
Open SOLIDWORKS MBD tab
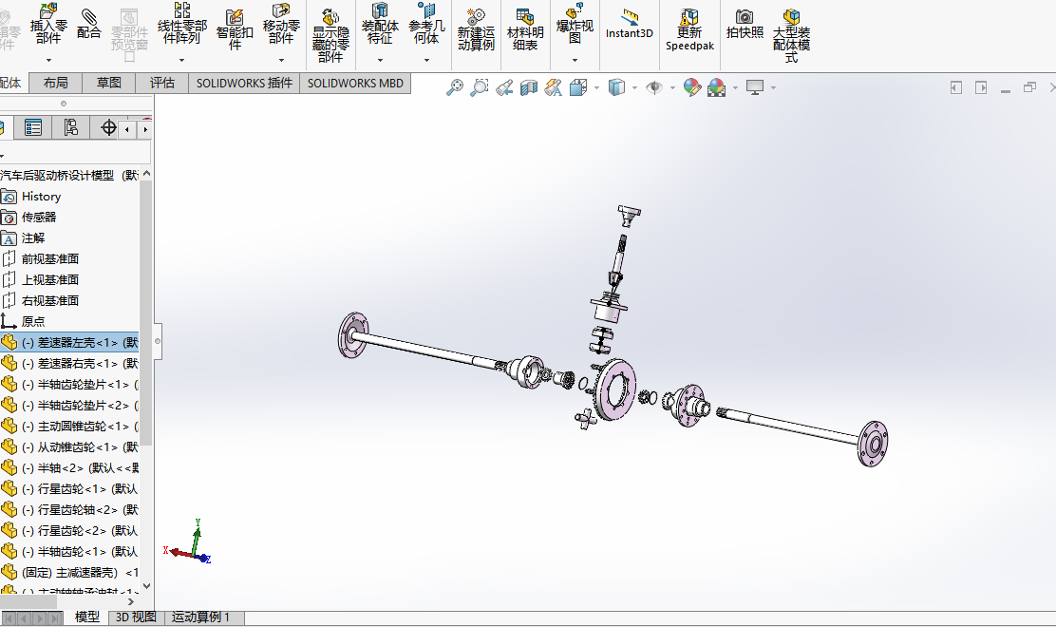click(355, 83)
